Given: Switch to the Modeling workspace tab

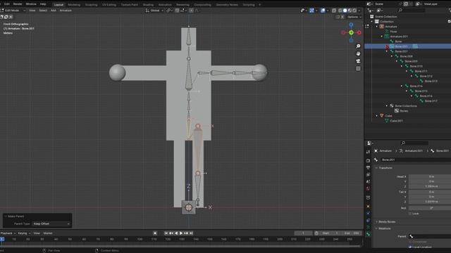Looking at the screenshot, I should click(74, 5).
